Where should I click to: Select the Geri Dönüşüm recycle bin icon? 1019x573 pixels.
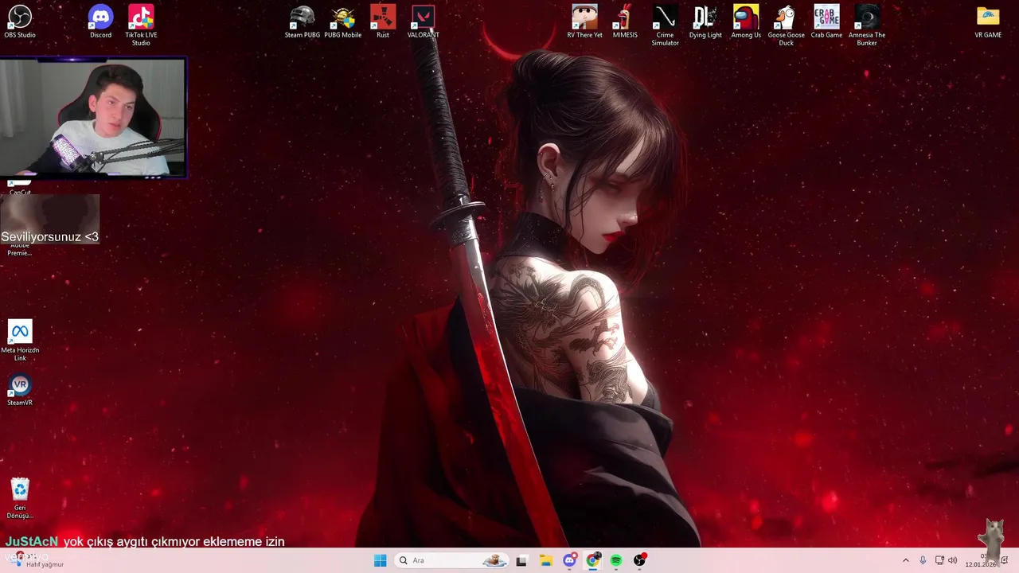[20, 498]
